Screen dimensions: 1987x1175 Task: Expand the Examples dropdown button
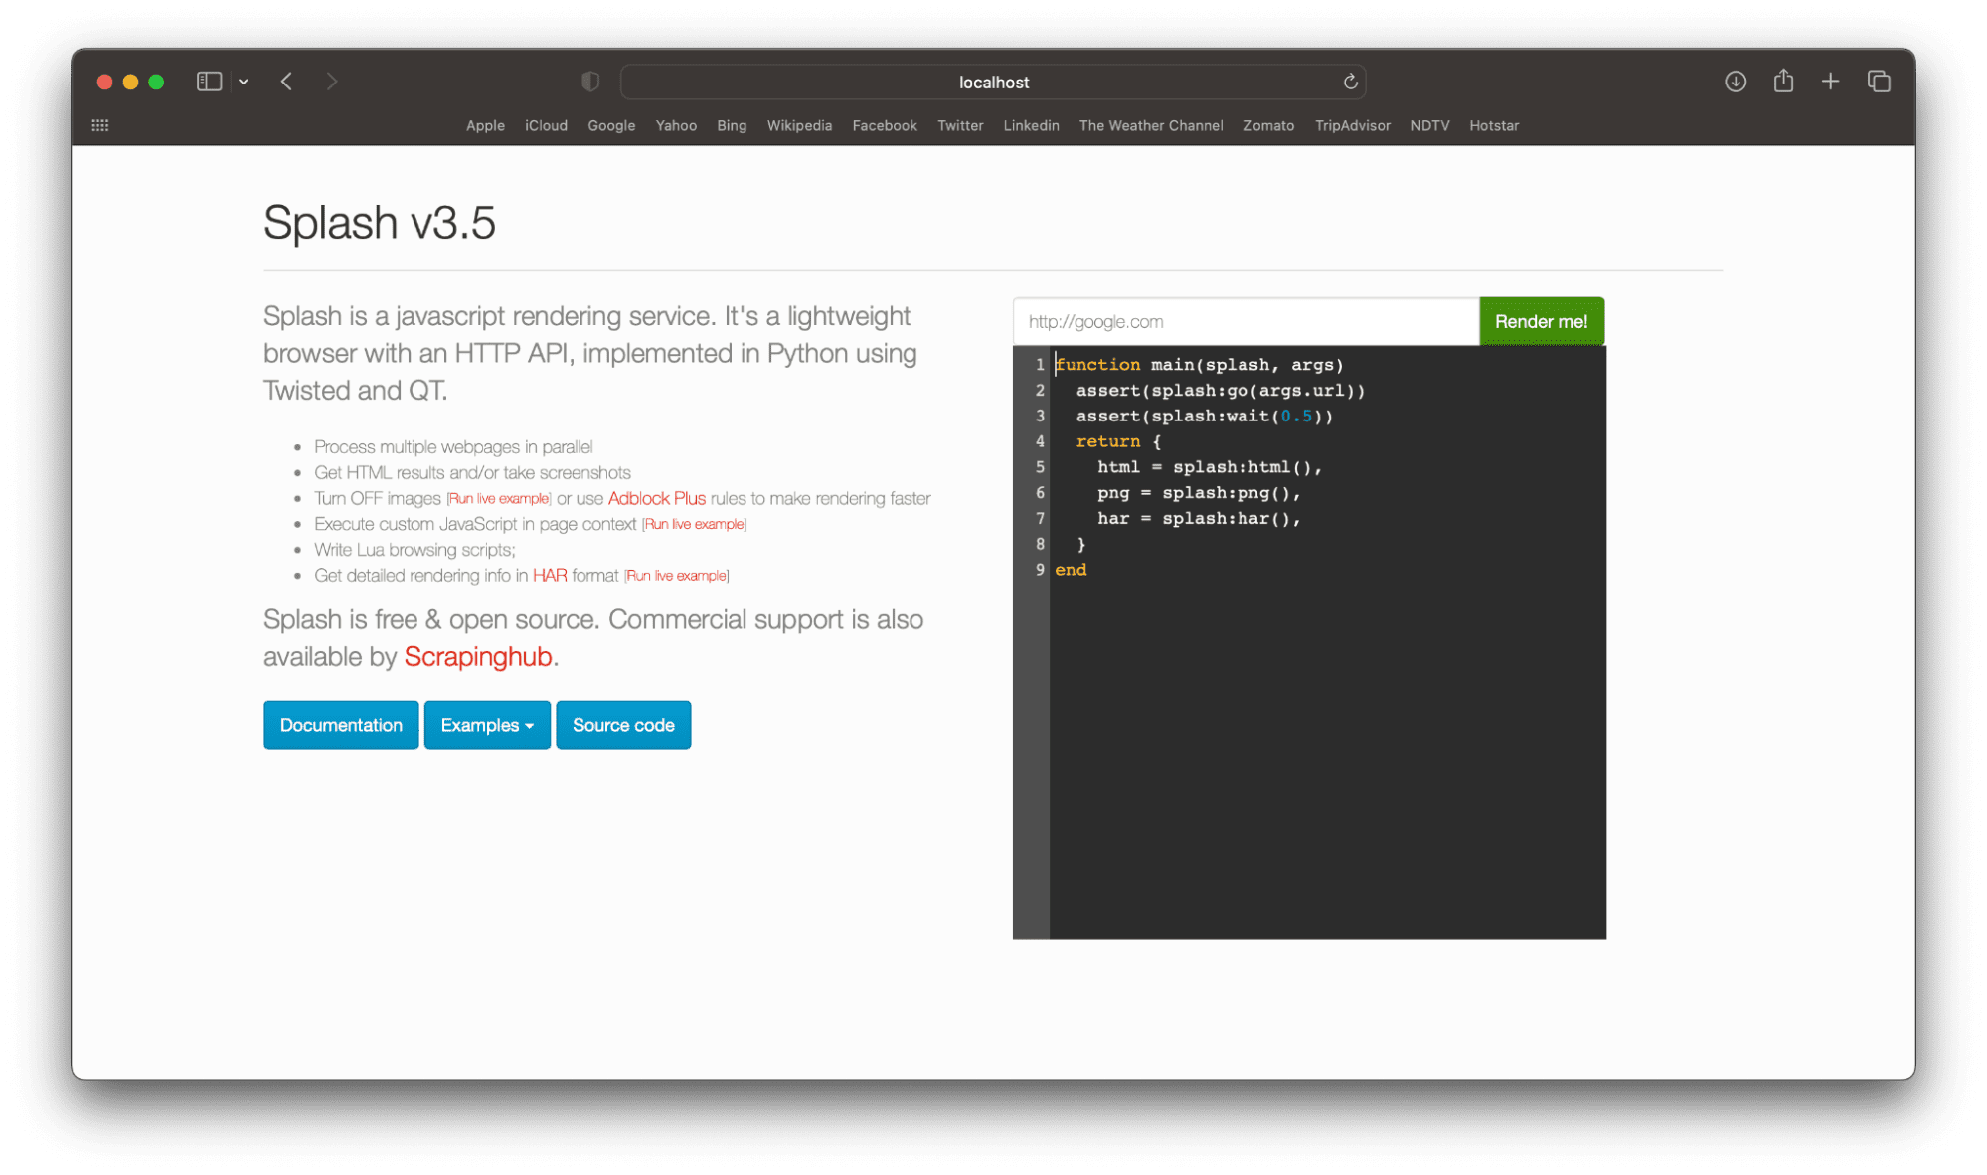pos(487,725)
